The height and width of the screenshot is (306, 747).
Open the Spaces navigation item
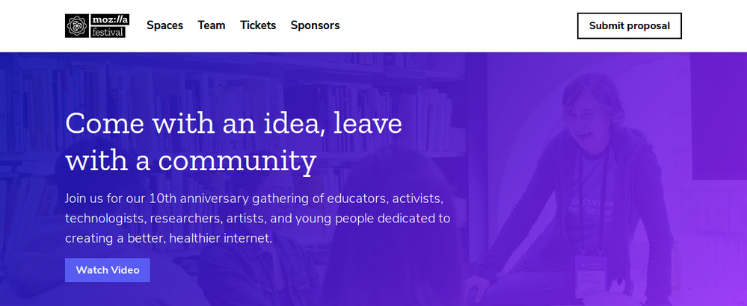tap(165, 25)
